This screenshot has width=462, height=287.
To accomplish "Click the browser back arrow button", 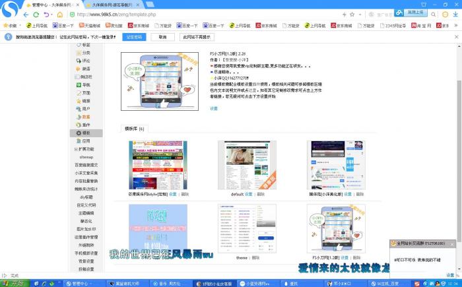I will (24, 14).
